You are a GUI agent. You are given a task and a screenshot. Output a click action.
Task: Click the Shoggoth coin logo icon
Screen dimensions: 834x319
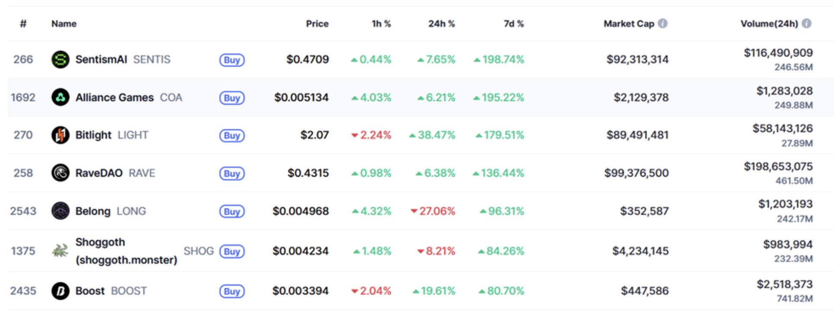click(60, 251)
